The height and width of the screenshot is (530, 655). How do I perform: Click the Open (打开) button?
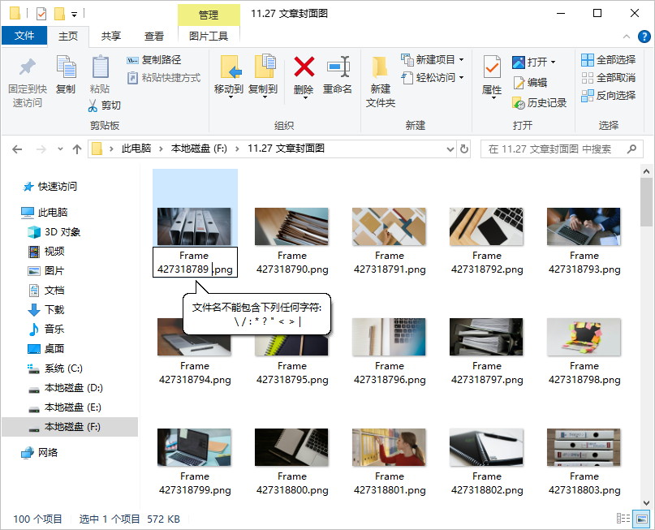pos(529,62)
